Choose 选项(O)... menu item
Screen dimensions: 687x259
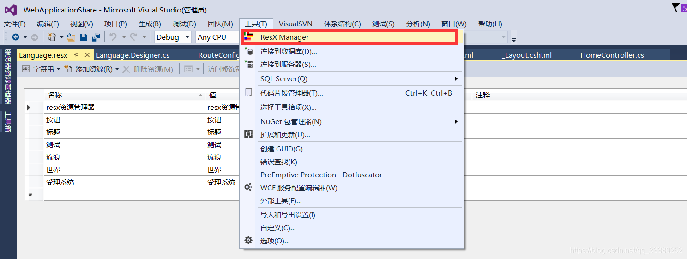coord(352,241)
